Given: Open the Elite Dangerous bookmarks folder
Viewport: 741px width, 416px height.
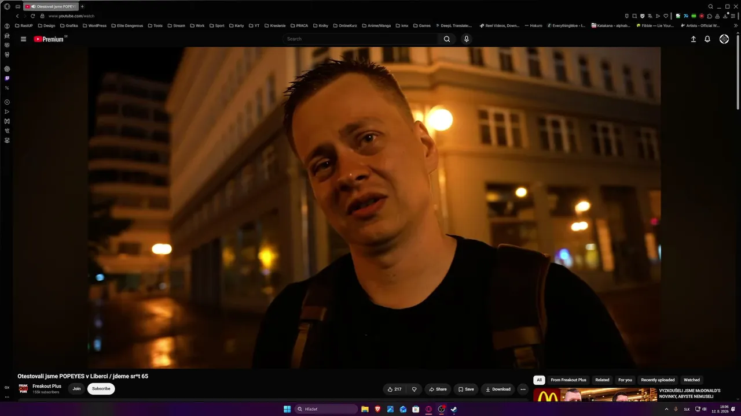Looking at the screenshot, I should click(x=127, y=26).
